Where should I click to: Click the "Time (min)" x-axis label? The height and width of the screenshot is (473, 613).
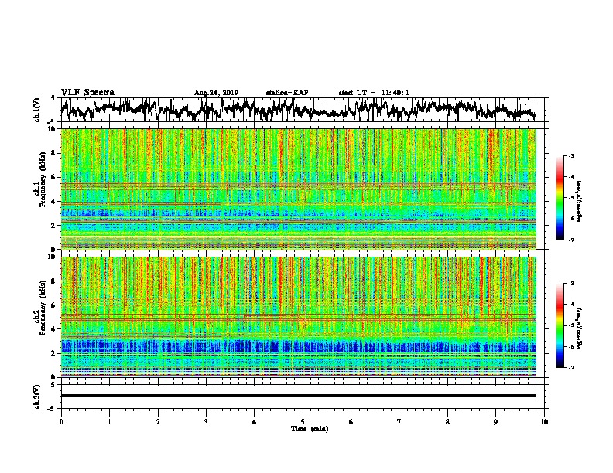coord(310,429)
